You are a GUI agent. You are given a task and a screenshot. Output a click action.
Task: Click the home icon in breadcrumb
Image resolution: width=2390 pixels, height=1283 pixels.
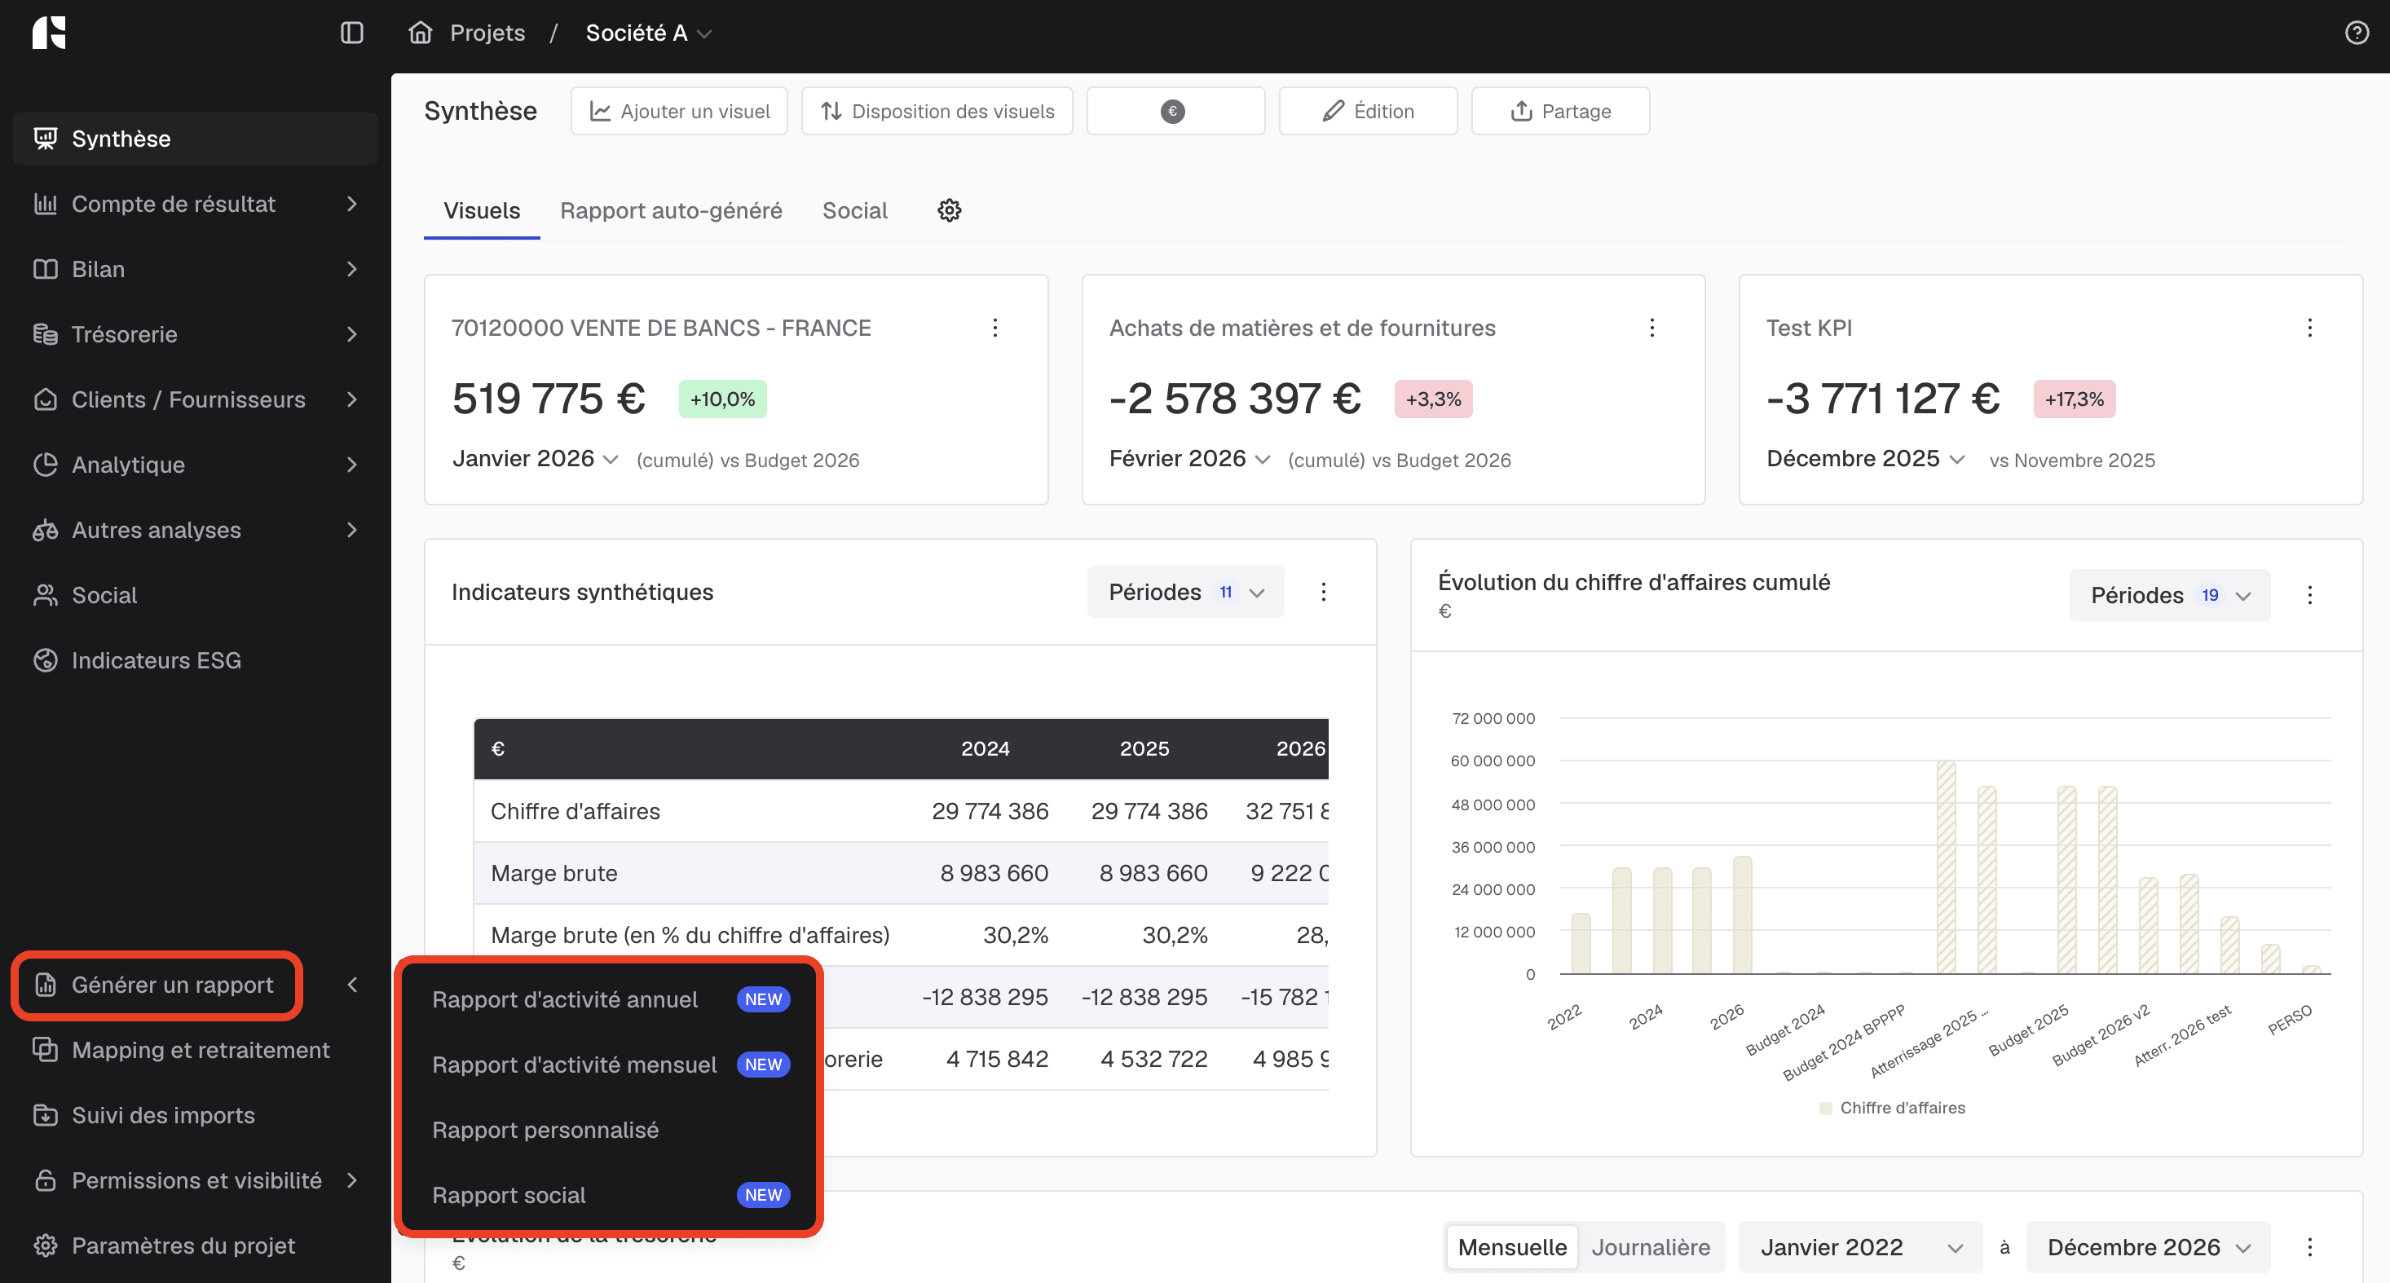pyautogui.click(x=421, y=33)
